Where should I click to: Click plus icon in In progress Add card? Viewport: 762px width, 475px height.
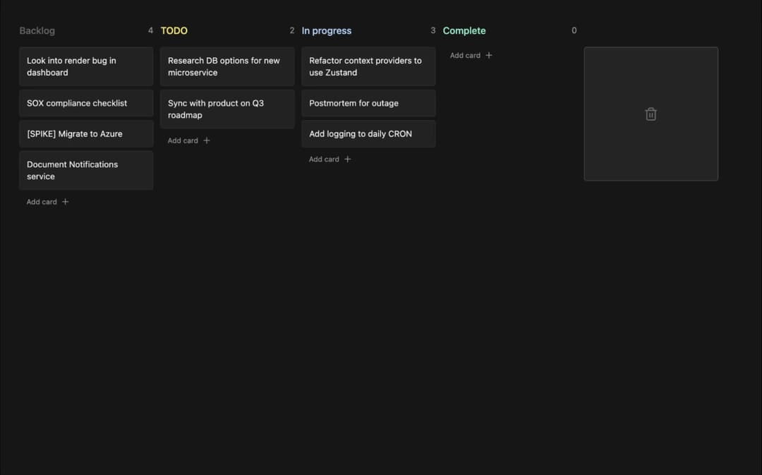(x=347, y=159)
